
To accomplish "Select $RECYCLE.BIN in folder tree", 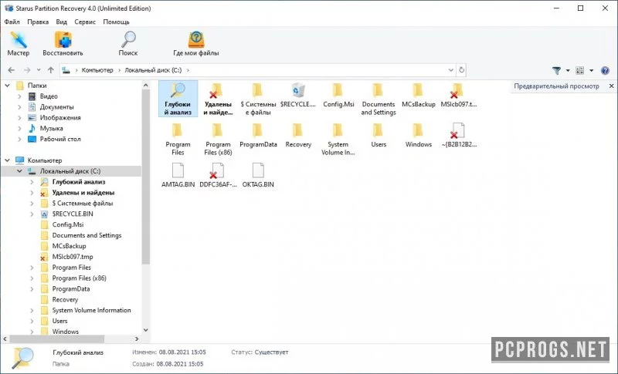I will [73, 214].
